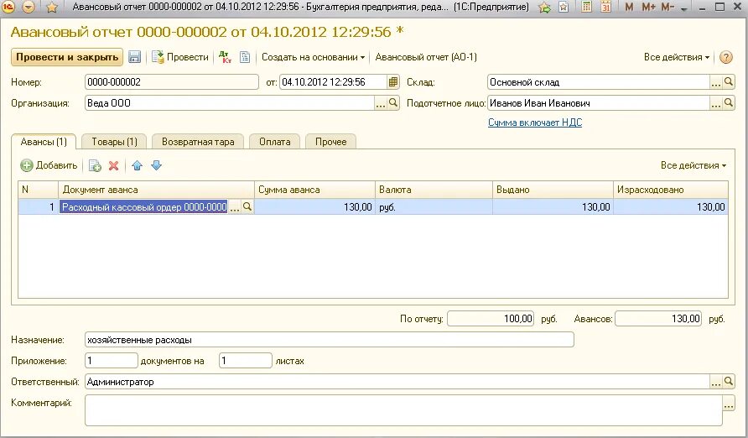Expand Создать на основании dropdown
This screenshot has width=748, height=438.
point(313,57)
